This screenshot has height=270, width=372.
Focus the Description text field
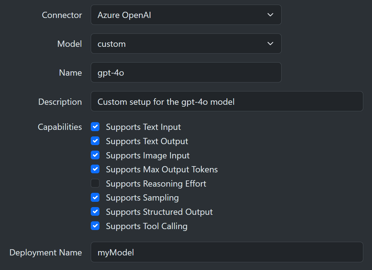click(x=227, y=101)
